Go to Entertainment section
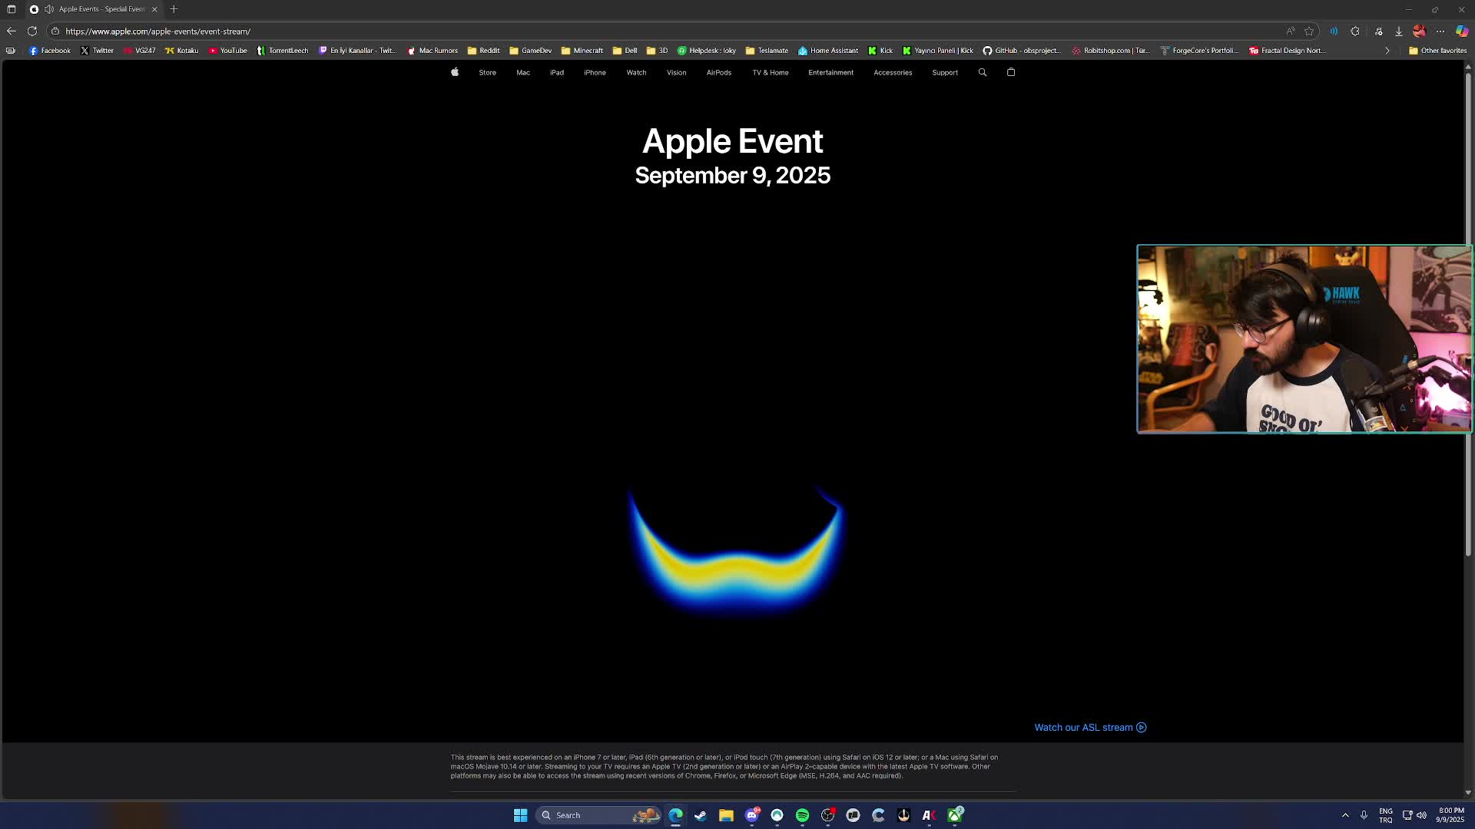The image size is (1475, 829). tap(830, 73)
